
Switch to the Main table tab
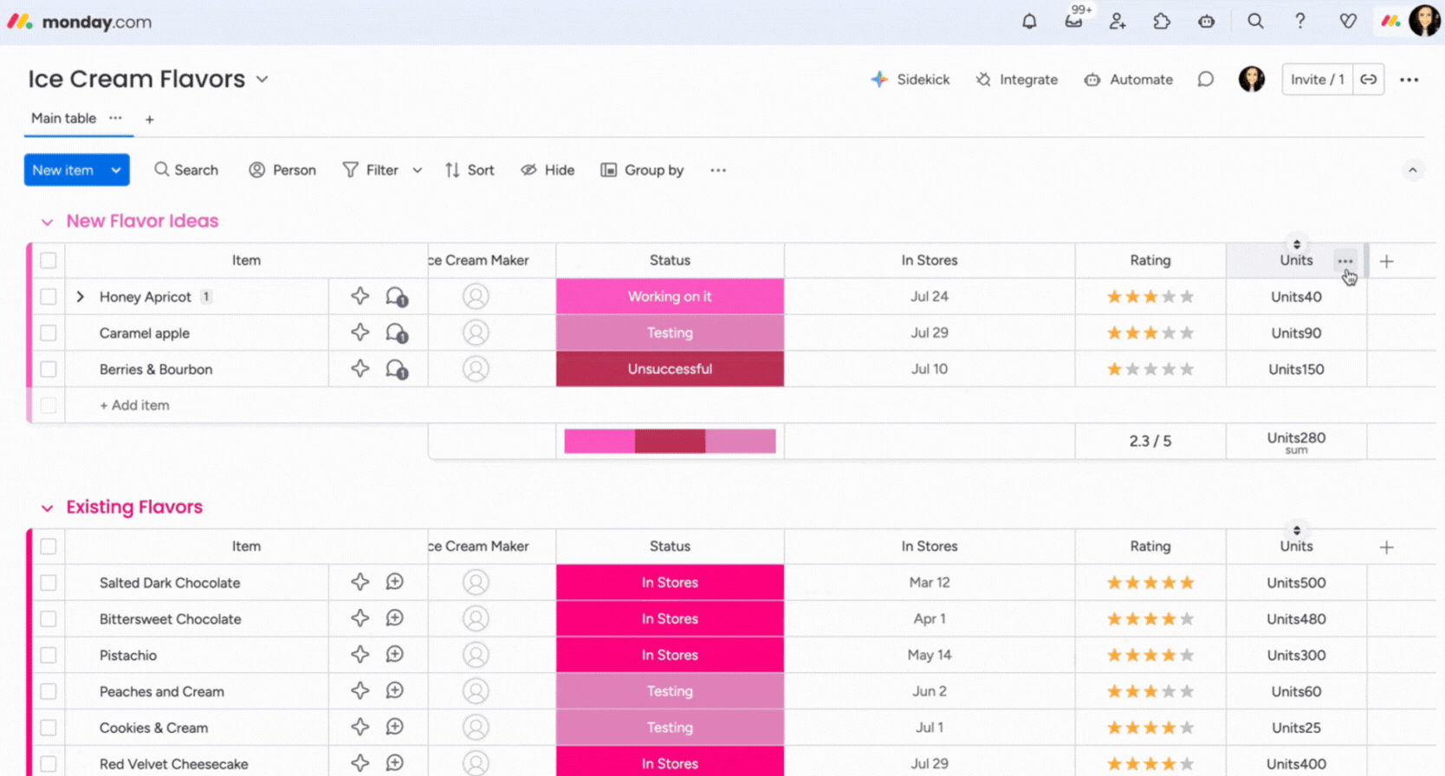[x=63, y=119]
